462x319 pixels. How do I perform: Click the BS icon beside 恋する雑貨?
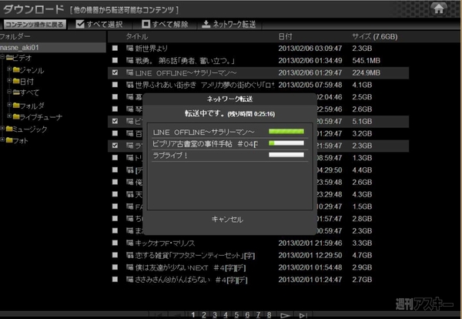(x=129, y=255)
